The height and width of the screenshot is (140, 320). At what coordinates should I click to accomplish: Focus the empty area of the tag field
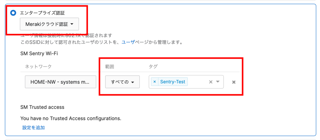coord(197,82)
